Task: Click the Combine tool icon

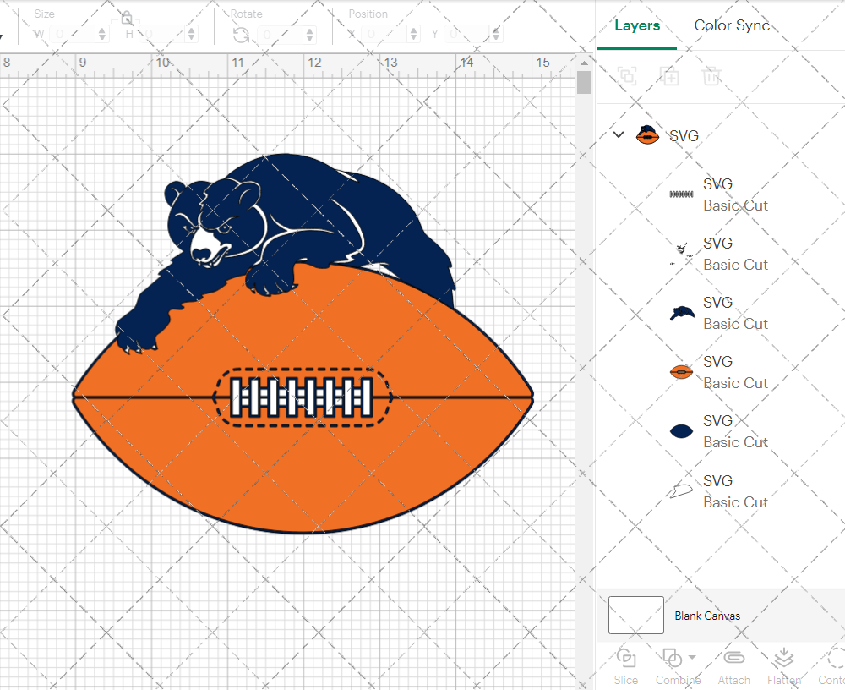Action: pyautogui.click(x=672, y=659)
